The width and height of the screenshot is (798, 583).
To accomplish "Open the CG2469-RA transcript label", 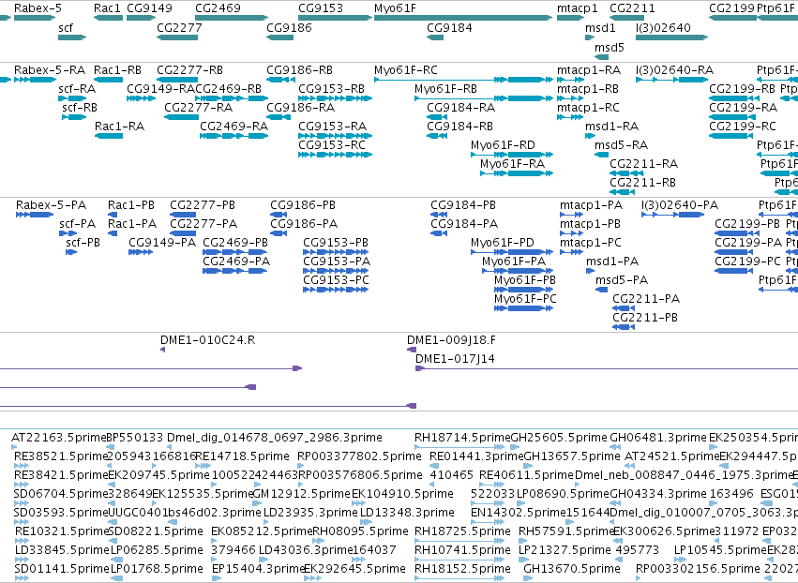I will tap(234, 127).
